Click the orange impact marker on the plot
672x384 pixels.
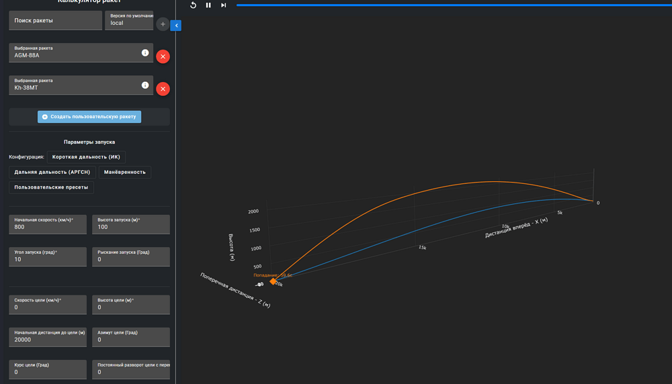pos(273,281)
